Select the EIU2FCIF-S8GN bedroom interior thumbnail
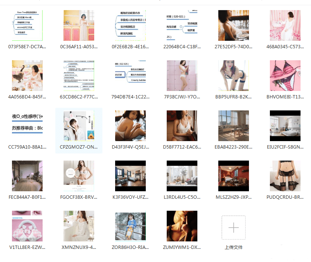The width and height of the screenshot is (311, 262). [x=285, y=126]
